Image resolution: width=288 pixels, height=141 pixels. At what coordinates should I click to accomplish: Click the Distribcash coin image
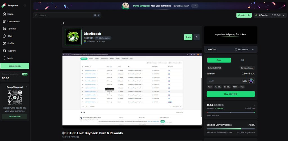tap(73, 37)
